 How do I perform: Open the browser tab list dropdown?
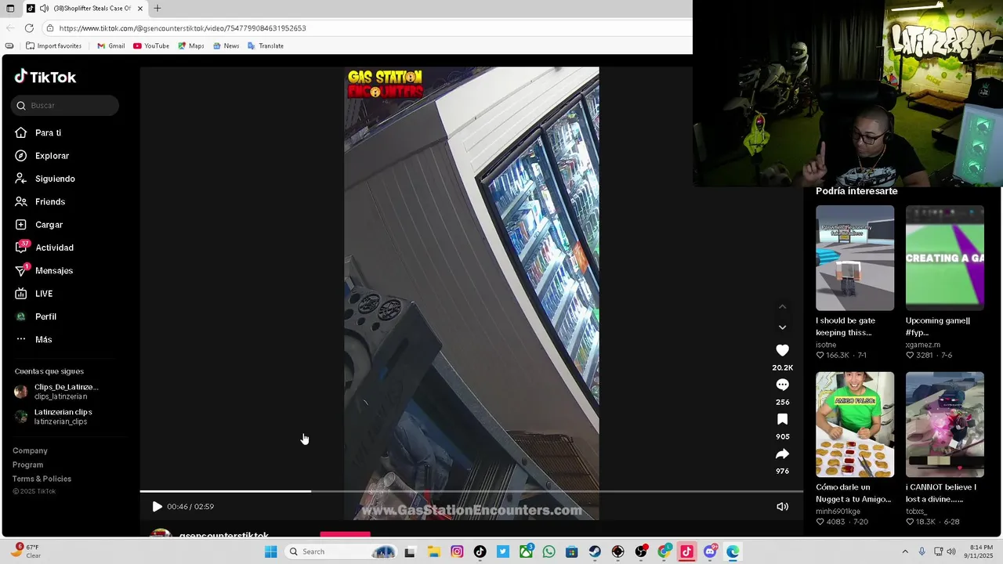coord(10,9)
